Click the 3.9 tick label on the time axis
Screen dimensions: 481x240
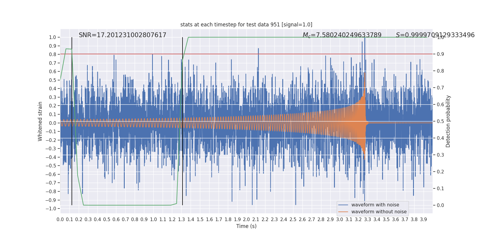coord(423,220)
